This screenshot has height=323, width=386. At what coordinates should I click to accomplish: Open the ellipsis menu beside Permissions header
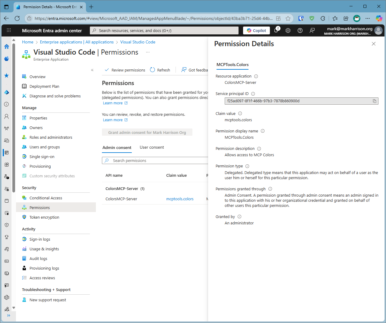click(147, 52)
